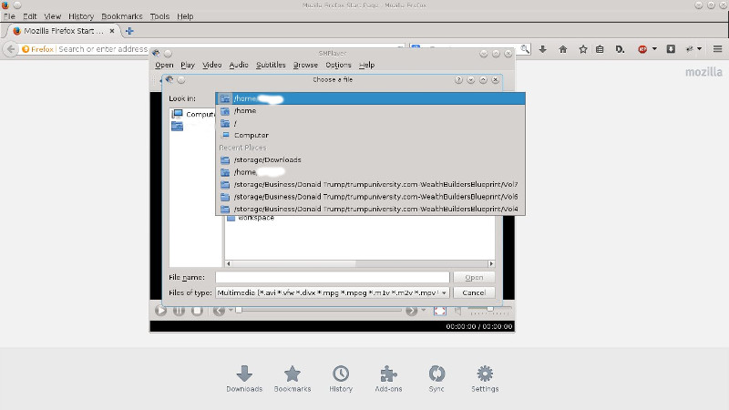
Task: Open History shortcut on Firefox start page
Action: click(341, 378)
